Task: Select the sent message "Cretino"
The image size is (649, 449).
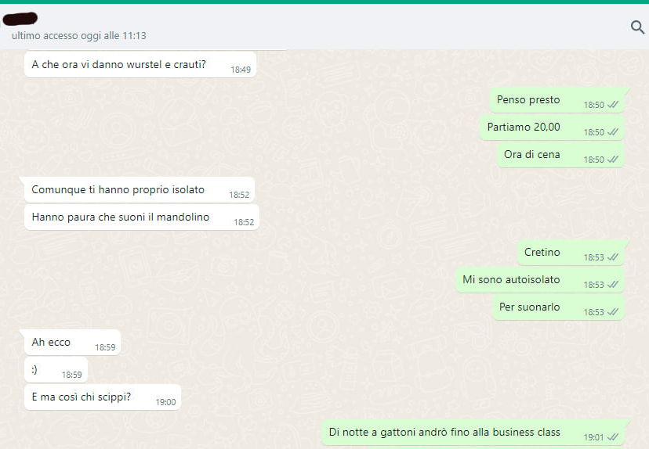Action: coord(571,253)
